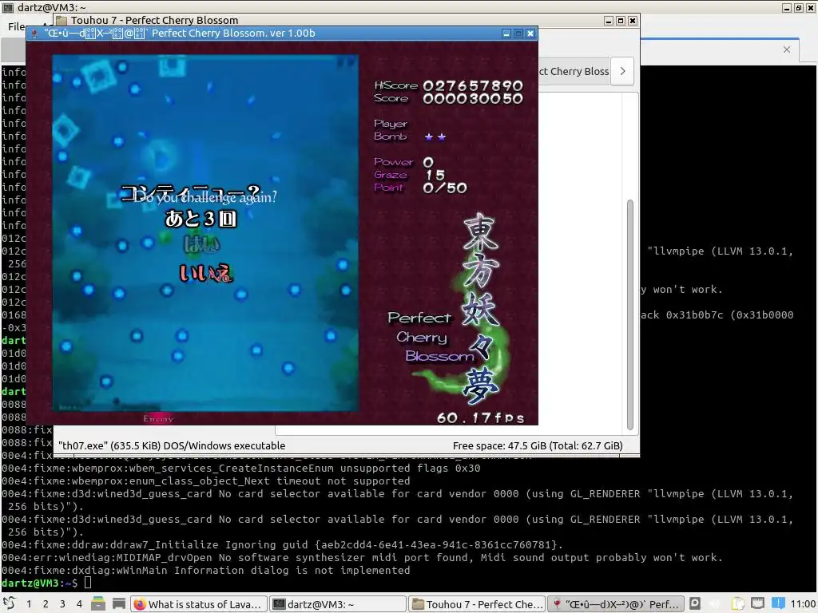The height and width of the screenshot is (613, 818).
Task: Select the はい (yes) continue option
Action: [x=201, y=244]
